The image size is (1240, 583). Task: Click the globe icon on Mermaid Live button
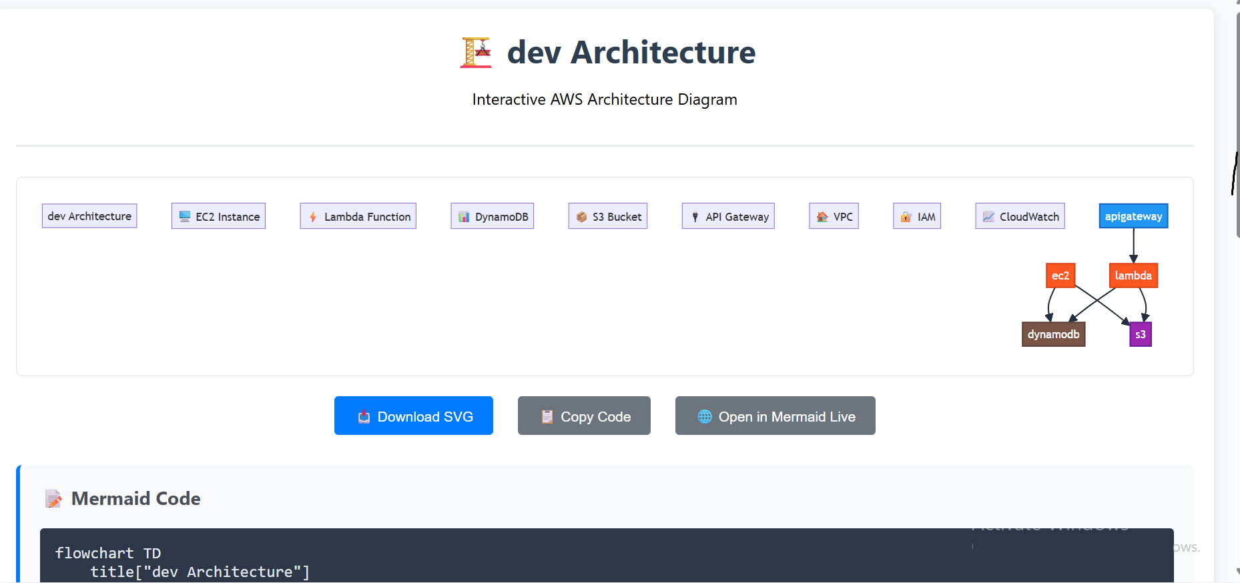705,417
